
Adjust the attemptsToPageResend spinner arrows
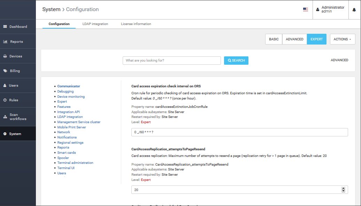(x=343, y=190)
